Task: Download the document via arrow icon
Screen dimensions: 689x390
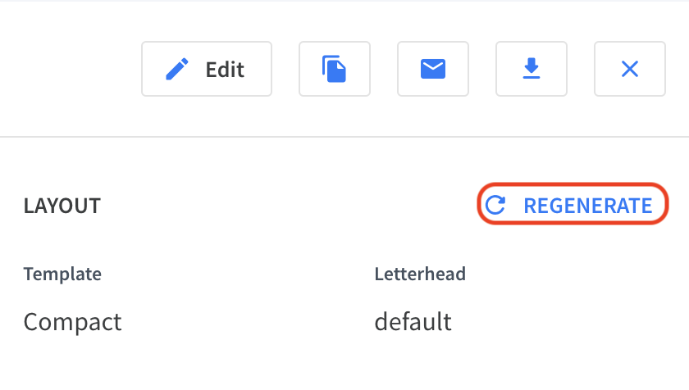Action: pyautogui.click(x=532, y=69)
